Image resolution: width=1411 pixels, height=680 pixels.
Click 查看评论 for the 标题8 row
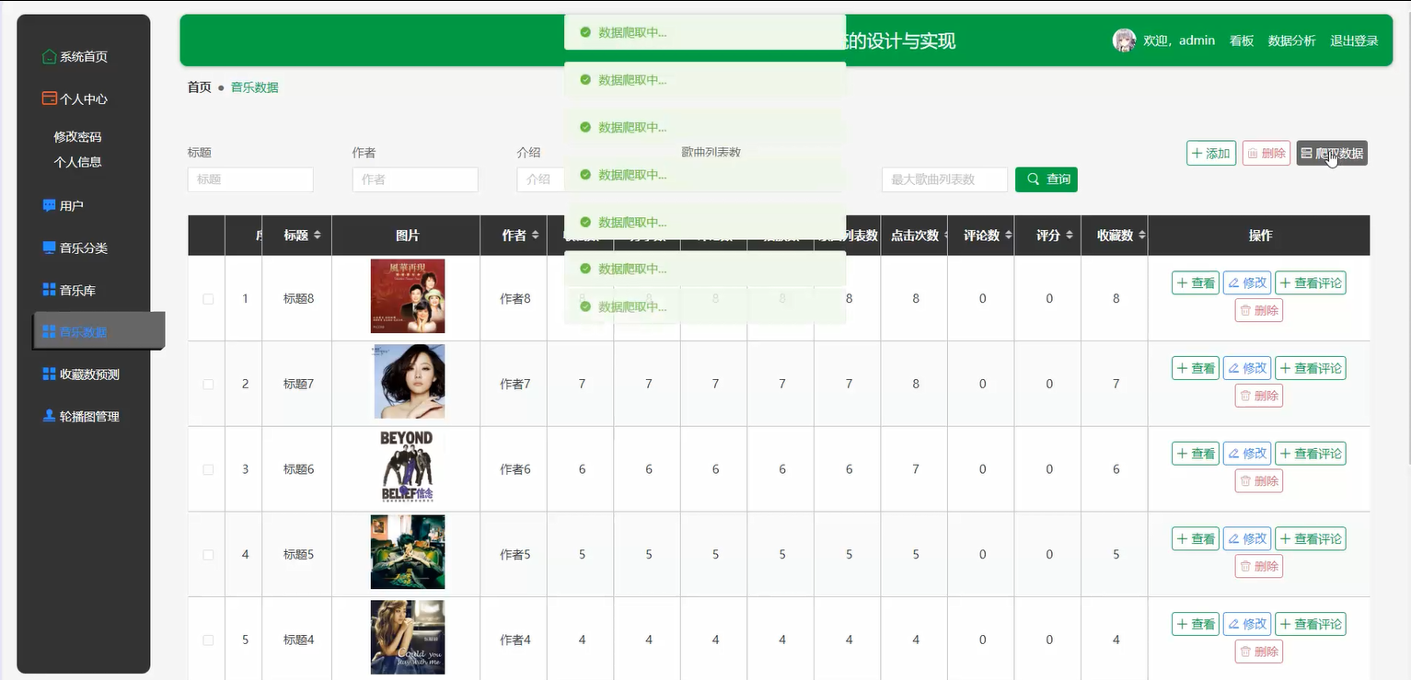pyautogui.click(x=1311, y=283)
